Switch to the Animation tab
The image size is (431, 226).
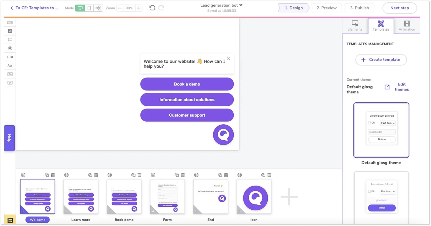tap(407, 26)
